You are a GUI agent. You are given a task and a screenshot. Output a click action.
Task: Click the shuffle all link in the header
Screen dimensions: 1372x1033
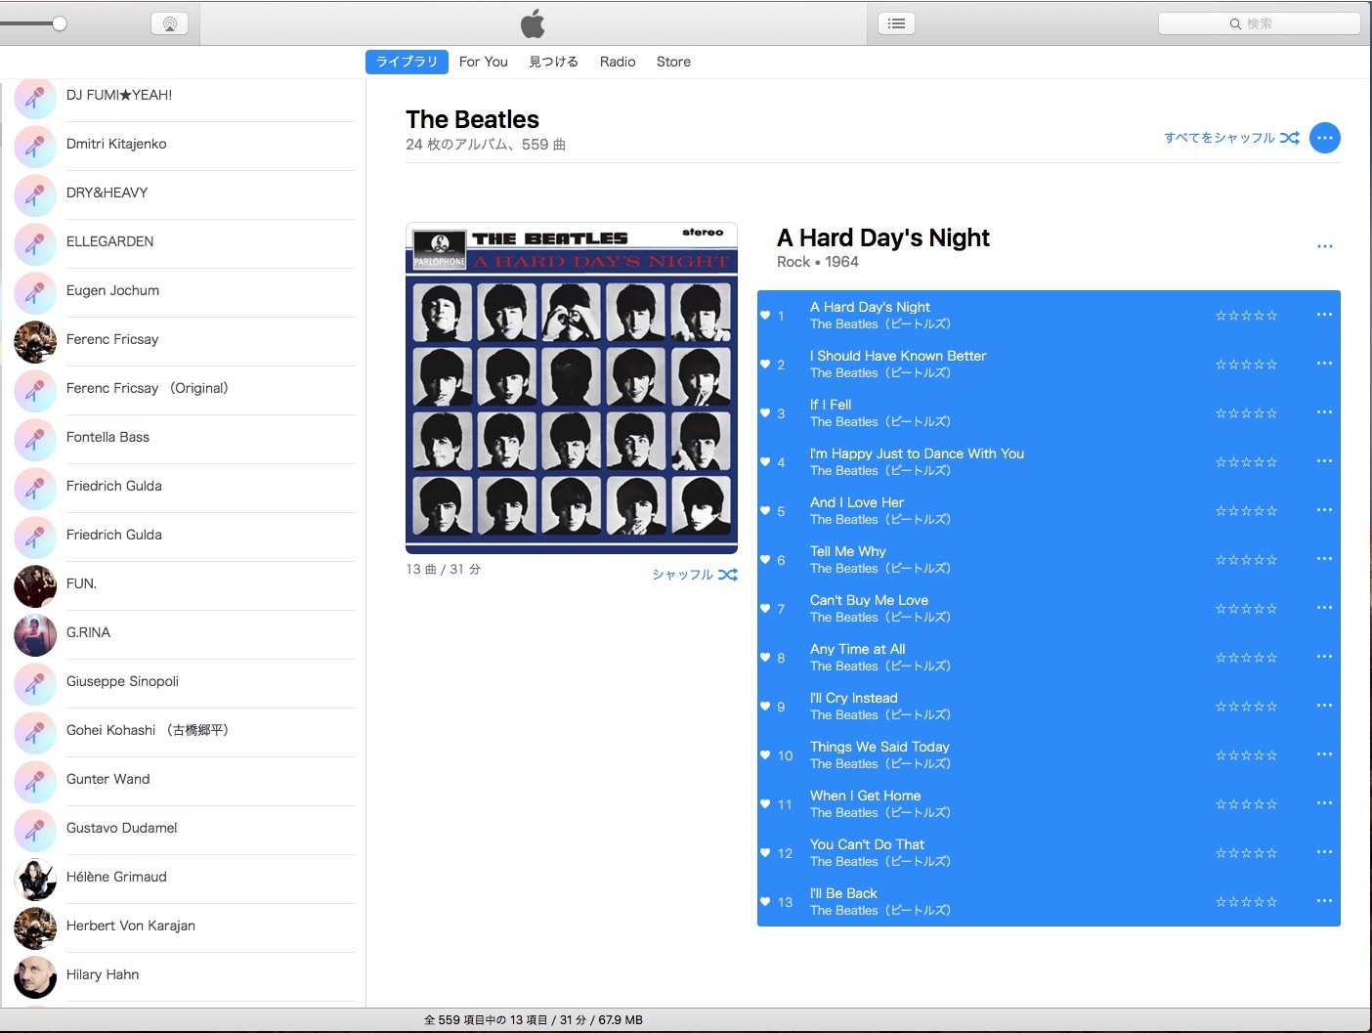tap(1230, 138)
